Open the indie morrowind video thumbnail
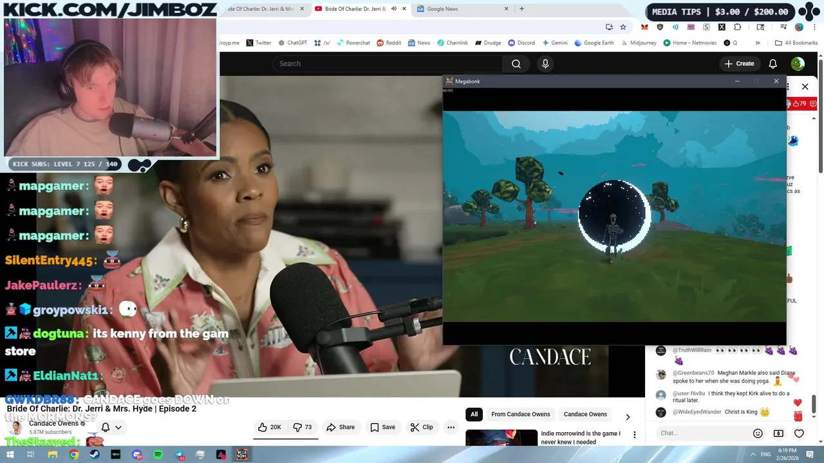 tap(501, 437)
